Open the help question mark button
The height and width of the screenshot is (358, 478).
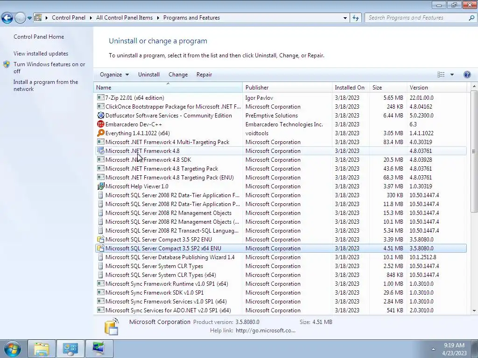[x=467, y=75]
